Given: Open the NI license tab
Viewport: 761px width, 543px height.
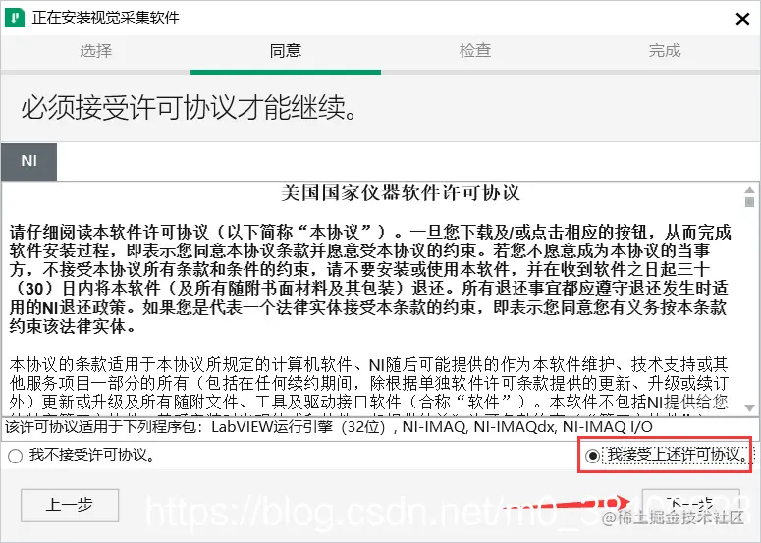Looking at the screenshot, I should click(x=28, y=162).
